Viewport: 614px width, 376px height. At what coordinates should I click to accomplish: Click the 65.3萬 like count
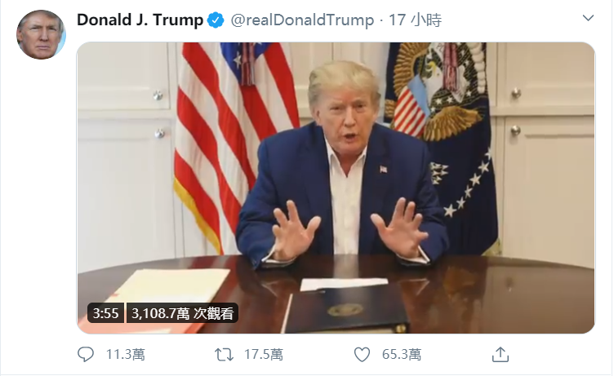pyautogui.click(x=402, y=355)
